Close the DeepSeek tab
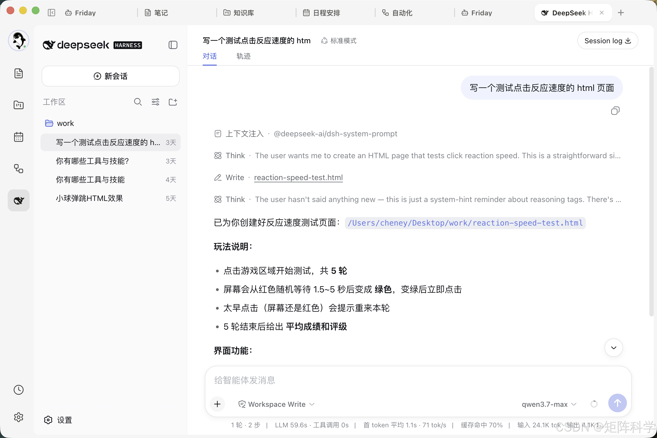This screenshot has width=657, height=438. 601,13
